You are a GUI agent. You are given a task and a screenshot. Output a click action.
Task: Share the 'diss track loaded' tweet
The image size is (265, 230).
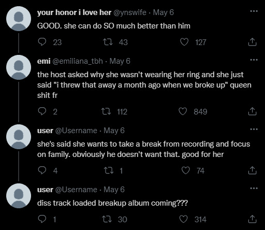[252, 219]
